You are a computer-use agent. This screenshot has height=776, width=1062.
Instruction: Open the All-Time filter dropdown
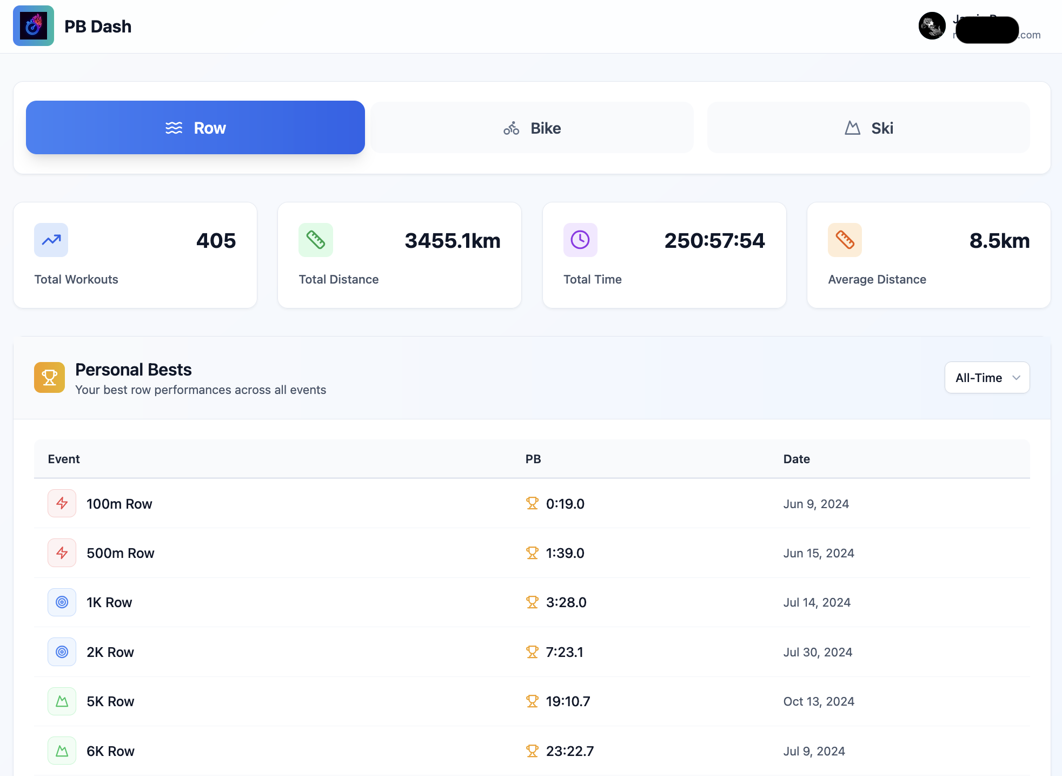[x=986, y=377]
